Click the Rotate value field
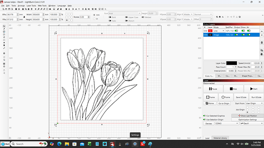264x148 pixels. click(84, 17)
